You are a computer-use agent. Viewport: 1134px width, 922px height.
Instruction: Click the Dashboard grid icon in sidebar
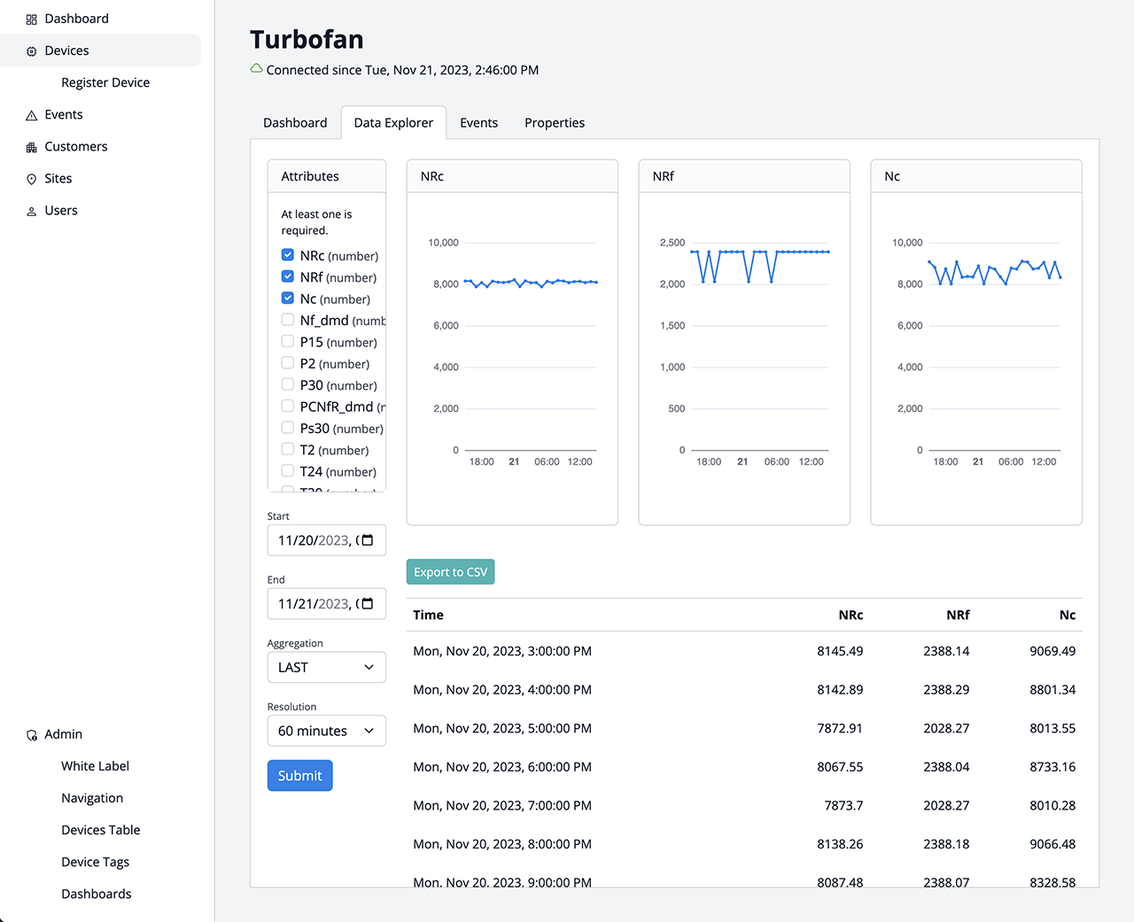[32, 19]
